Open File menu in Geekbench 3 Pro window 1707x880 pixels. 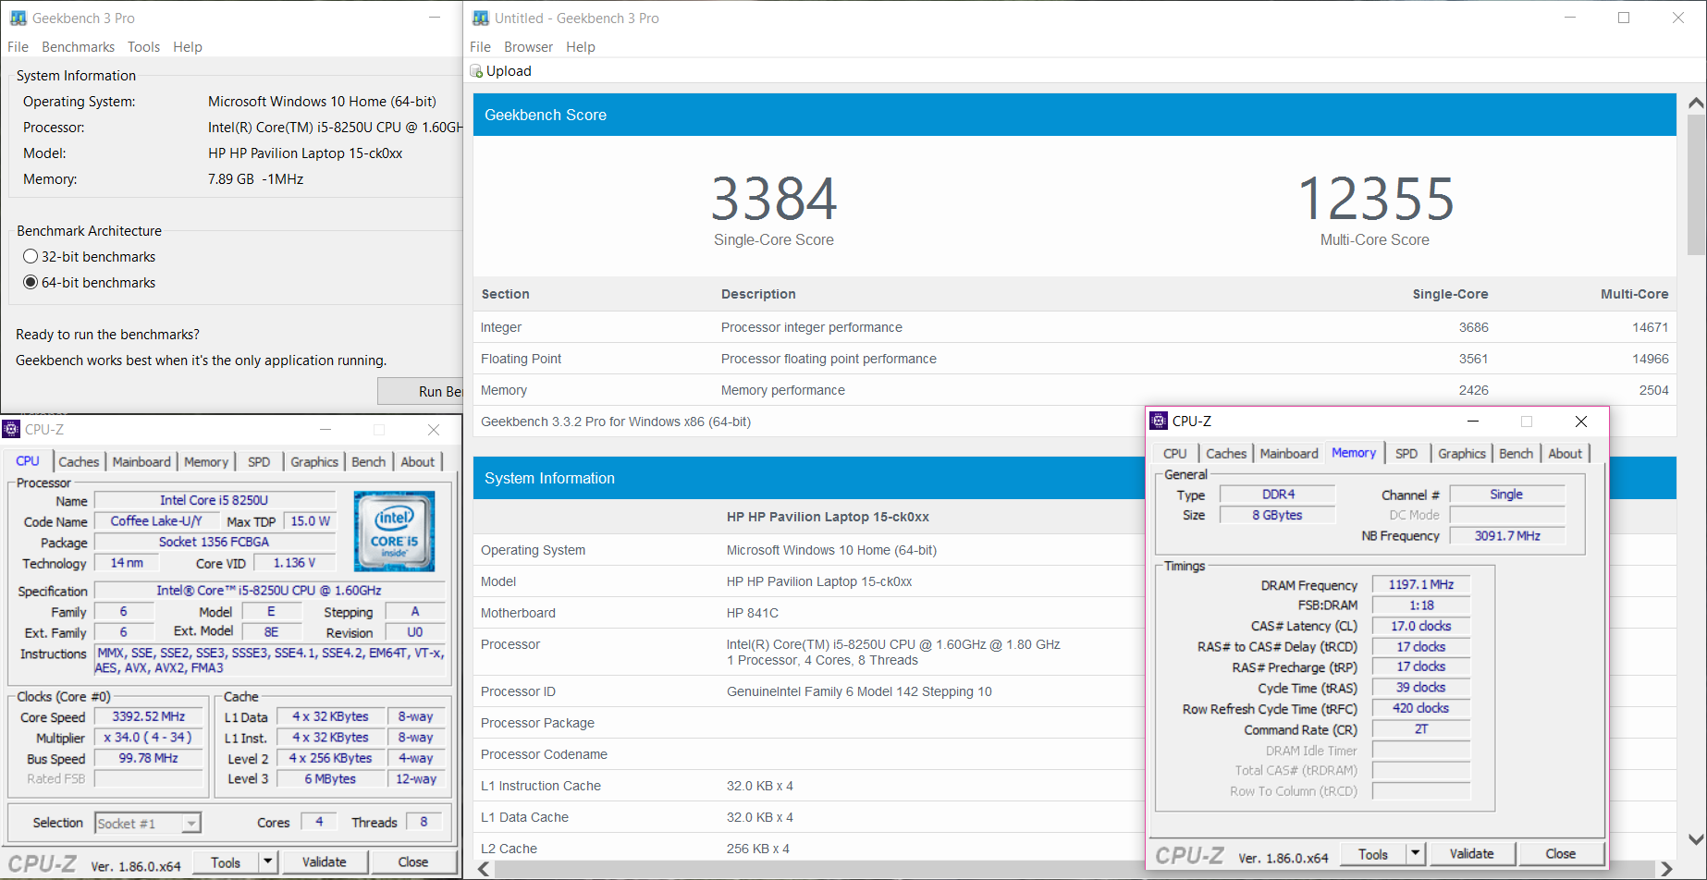[x=18, y=47]
